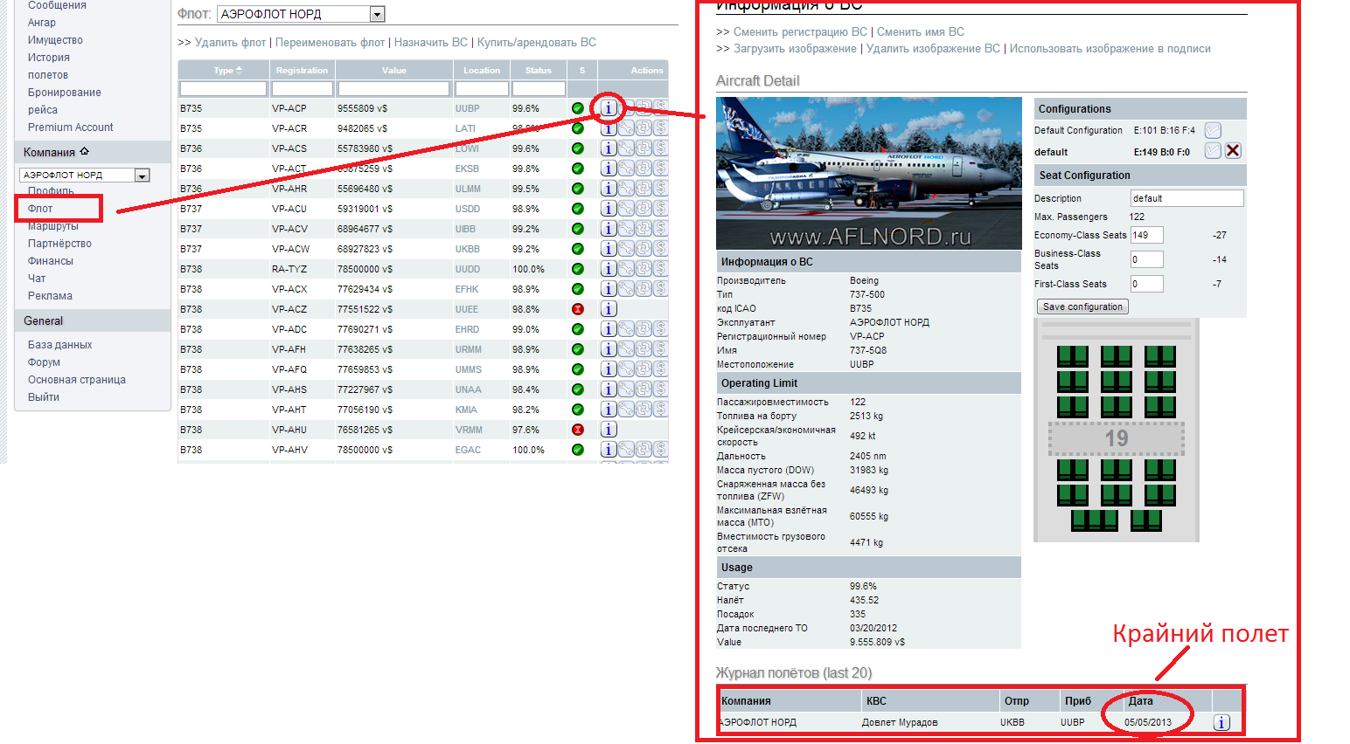This screenshot has height=744, width=1350.
Task: Click the Economy-Class Seats input field
Action: 1147,235
